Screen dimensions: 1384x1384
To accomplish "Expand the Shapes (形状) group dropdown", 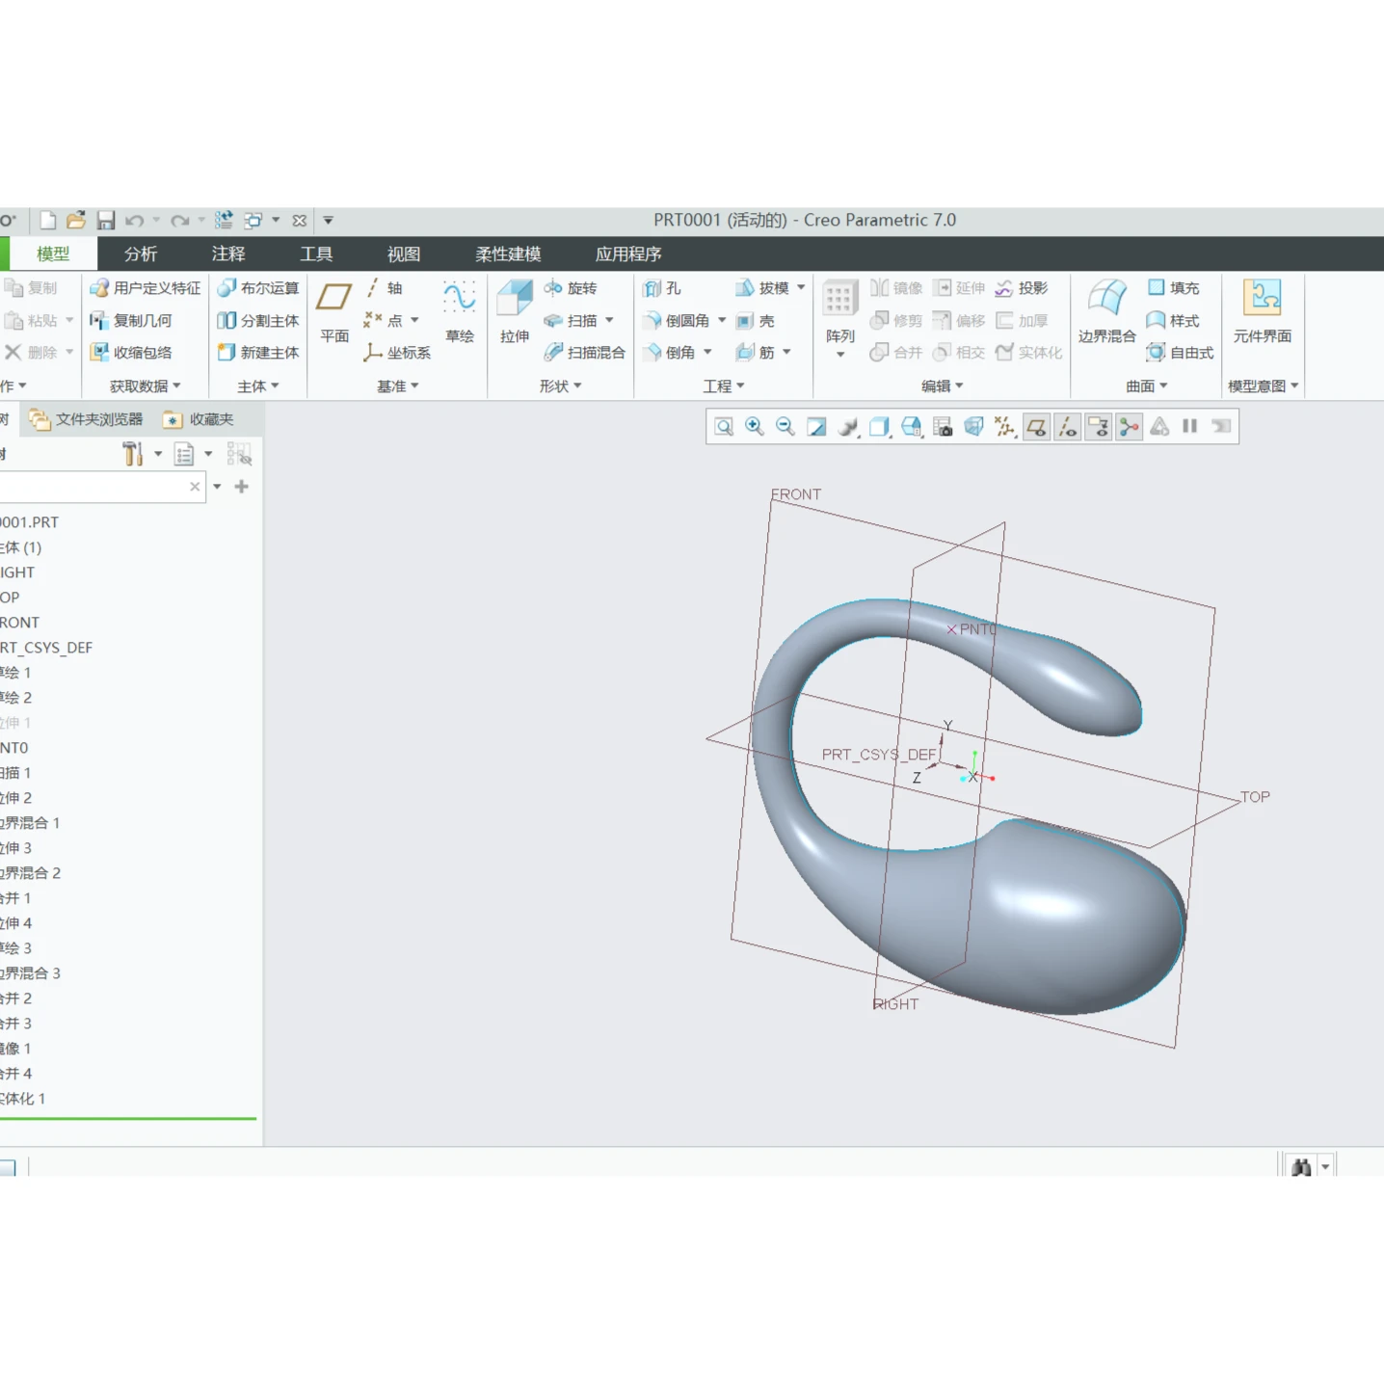I will coord(561,386).
